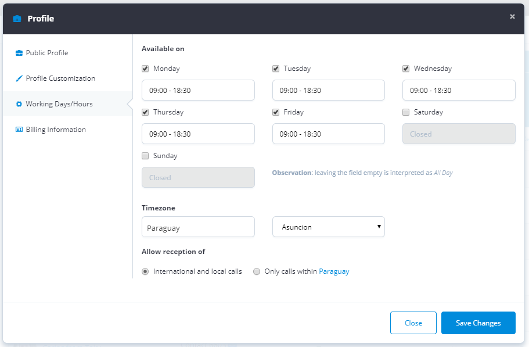Open the Asuncion timezone dropdown
Image resolution: width=529 pixels, height=347 pixels.
pyautogui.click(x=328, y=227)
